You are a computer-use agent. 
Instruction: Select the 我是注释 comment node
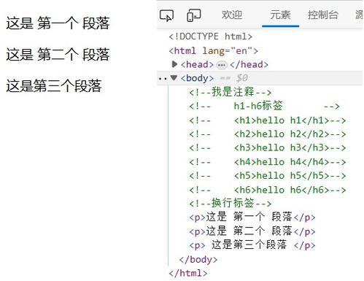coord(230,92)
